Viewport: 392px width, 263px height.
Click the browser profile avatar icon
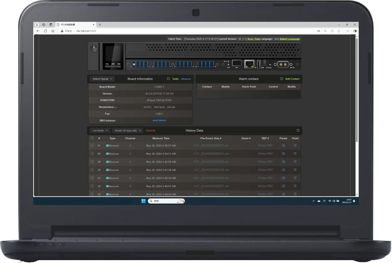37,25
